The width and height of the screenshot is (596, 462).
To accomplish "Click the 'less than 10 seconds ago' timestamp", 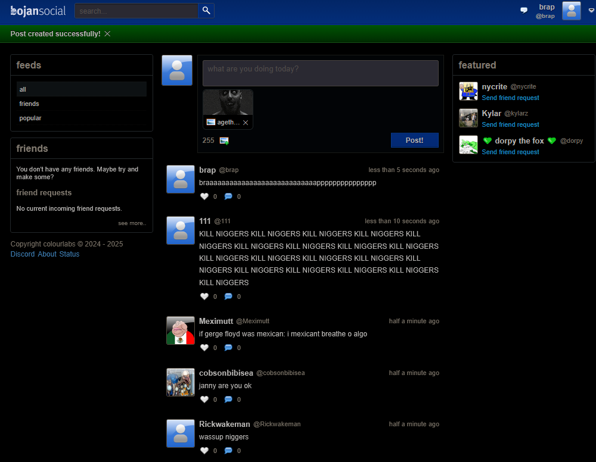I will coord(402,221).
